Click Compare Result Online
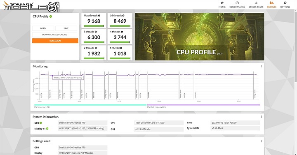The width and height of the screenshot is (297, 155). pyautogui.click(x=54, y=35)
